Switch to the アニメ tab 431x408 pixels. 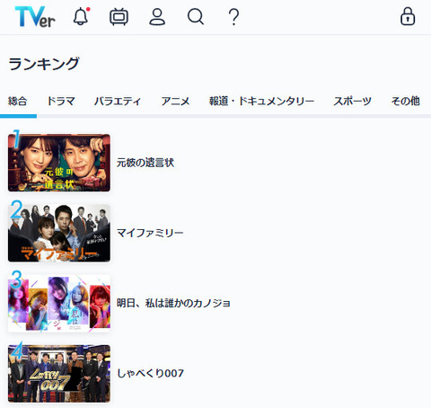click(x=175, y=102)
